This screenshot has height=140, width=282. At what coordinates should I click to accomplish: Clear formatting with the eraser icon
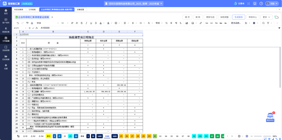tap(32, 23)
